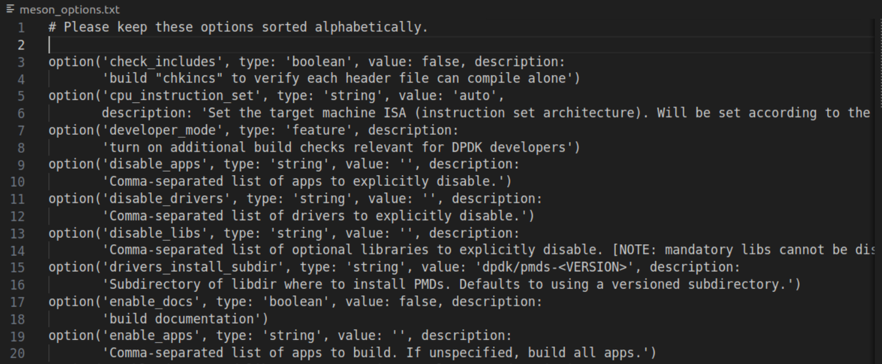Viewport: 882px width, 364px height.
Task: Place cursor on empty line 2
Action: [245, 45]
